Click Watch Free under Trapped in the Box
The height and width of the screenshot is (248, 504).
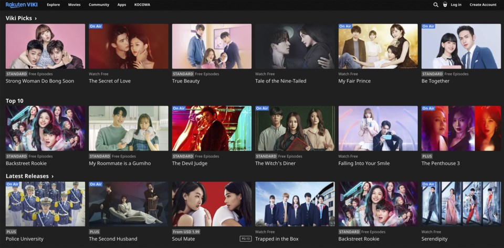pyautogui.click(x=265, y=232)
